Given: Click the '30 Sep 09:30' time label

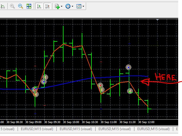Looking at the screenshot, I should [52, 122].
